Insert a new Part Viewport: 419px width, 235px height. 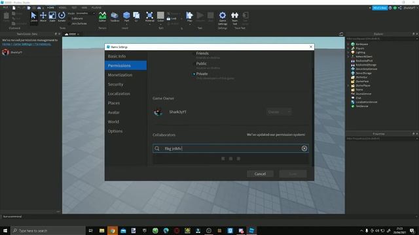coord(126,17)
